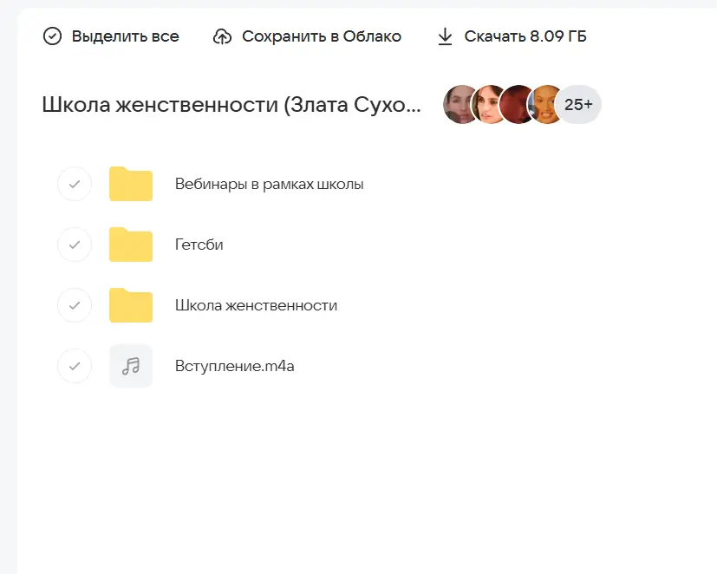
Task: Open the Вебинары в рамках школы folder icon
Action: tap(130, 184)
